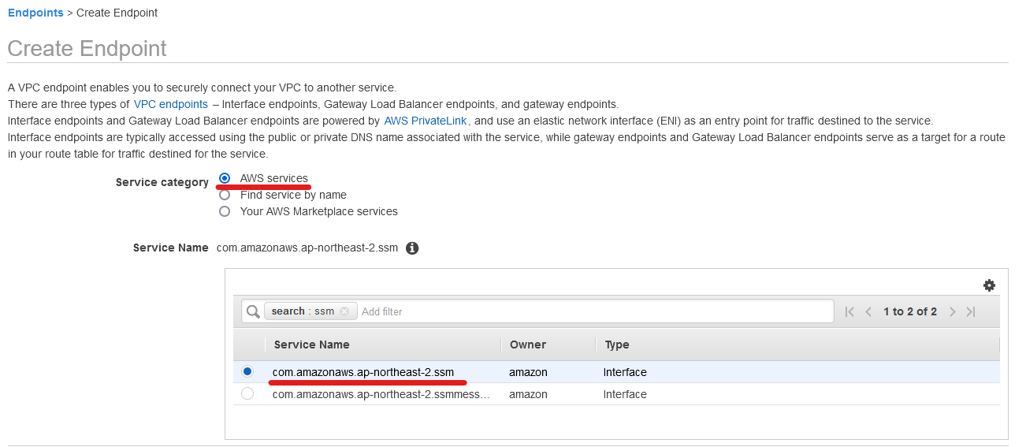
Task: Click the truncated ssmmess... service name
Action: point(381,394)
